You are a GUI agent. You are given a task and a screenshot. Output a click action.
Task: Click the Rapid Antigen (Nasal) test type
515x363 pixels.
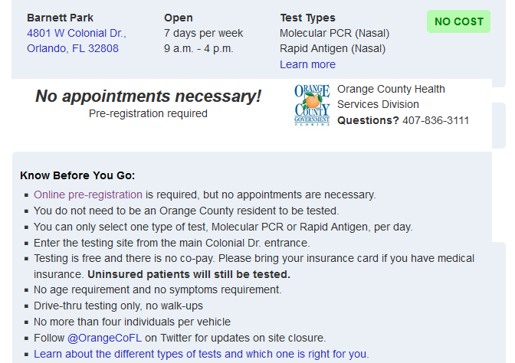(333, 48)
